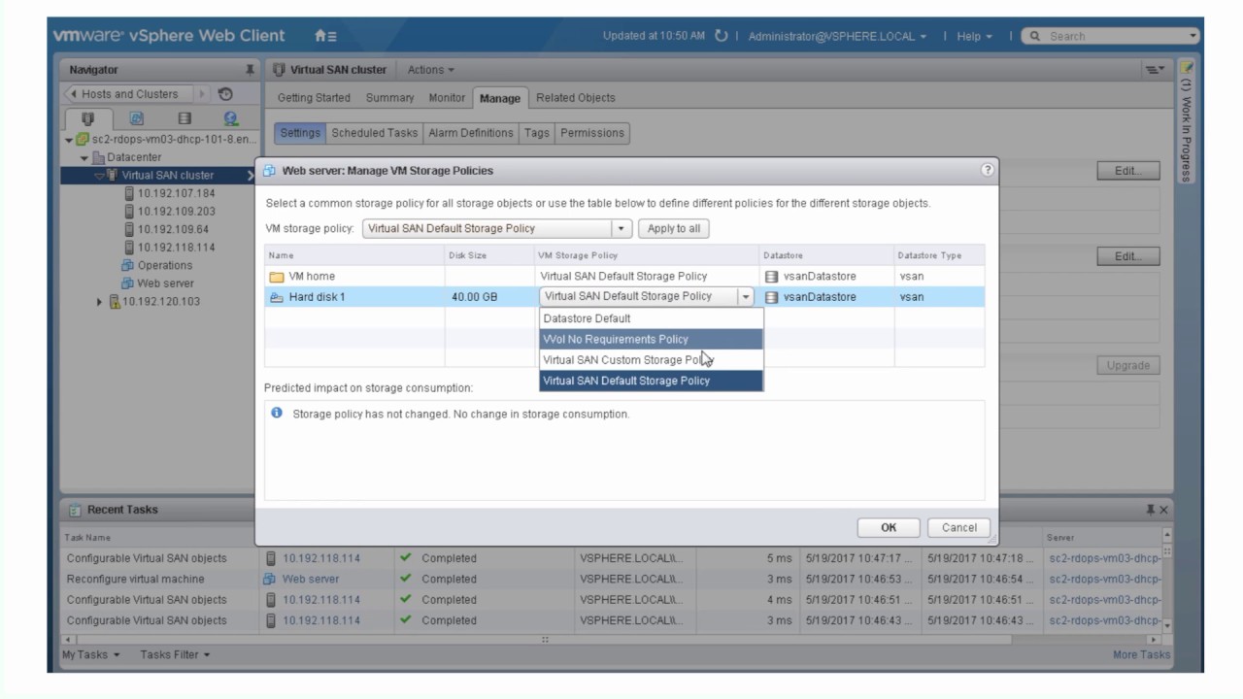Open the VM storage policy combo box

tap(497, 228)
